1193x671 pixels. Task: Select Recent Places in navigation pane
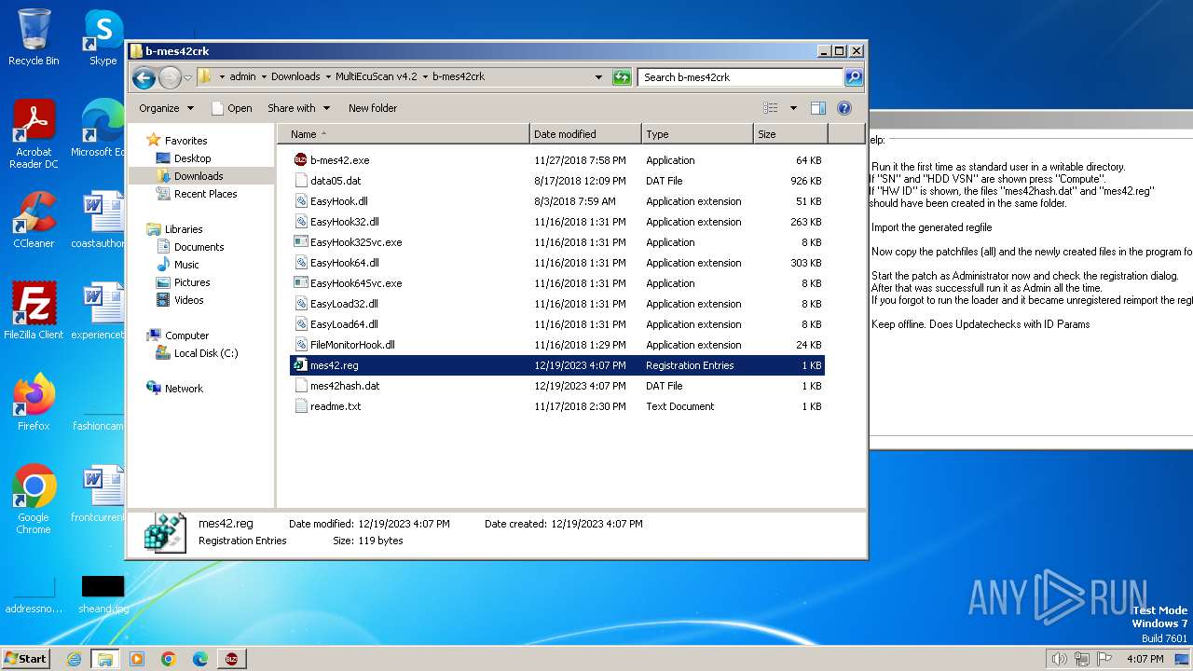pyautogui.click(x=205, y=194)
